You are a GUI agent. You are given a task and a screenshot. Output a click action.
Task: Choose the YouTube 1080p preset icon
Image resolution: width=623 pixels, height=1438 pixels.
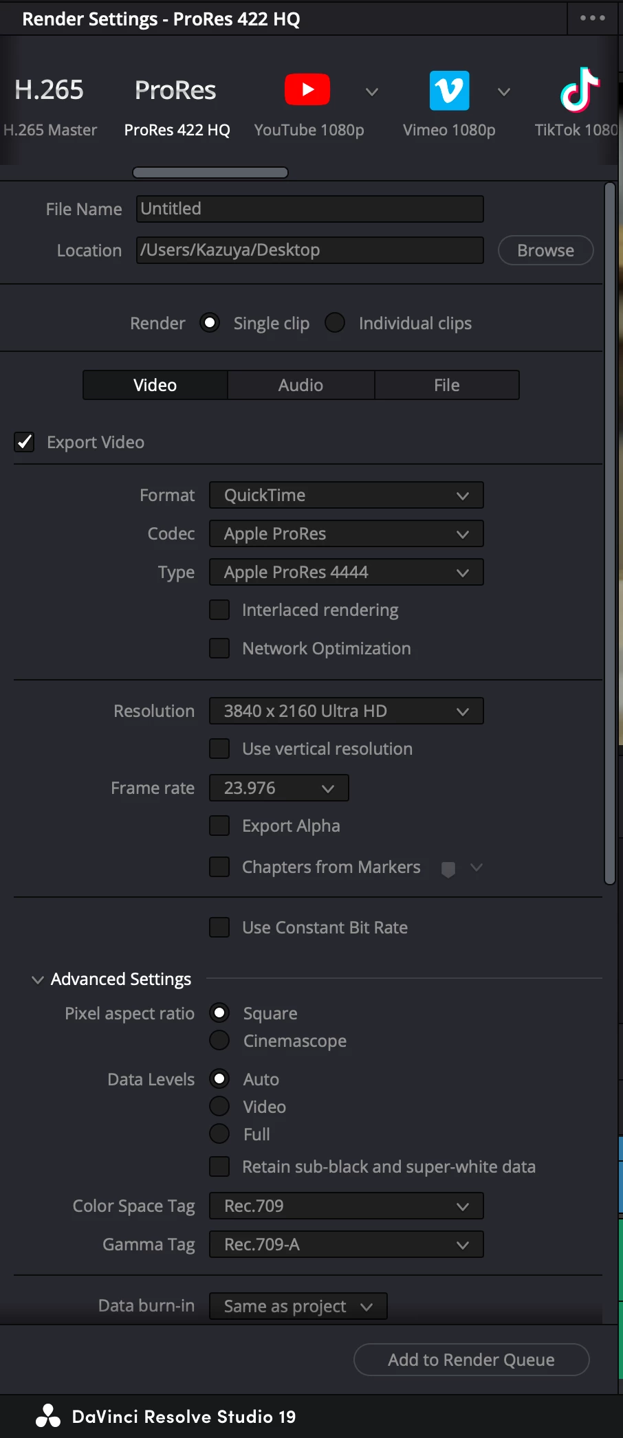[x=307, y=90]
